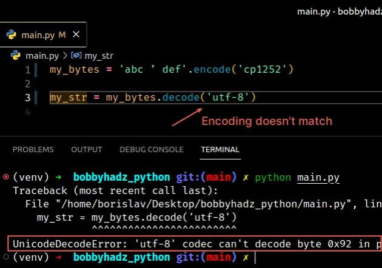Click the my_str variable symbol icon in breadcrumb
The image size is (382, 268).
(76, 56)
